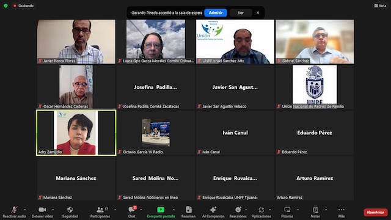
Task: Click muted mic icon beside Javier San Agustín Velasco
Action: pos(199,106)
